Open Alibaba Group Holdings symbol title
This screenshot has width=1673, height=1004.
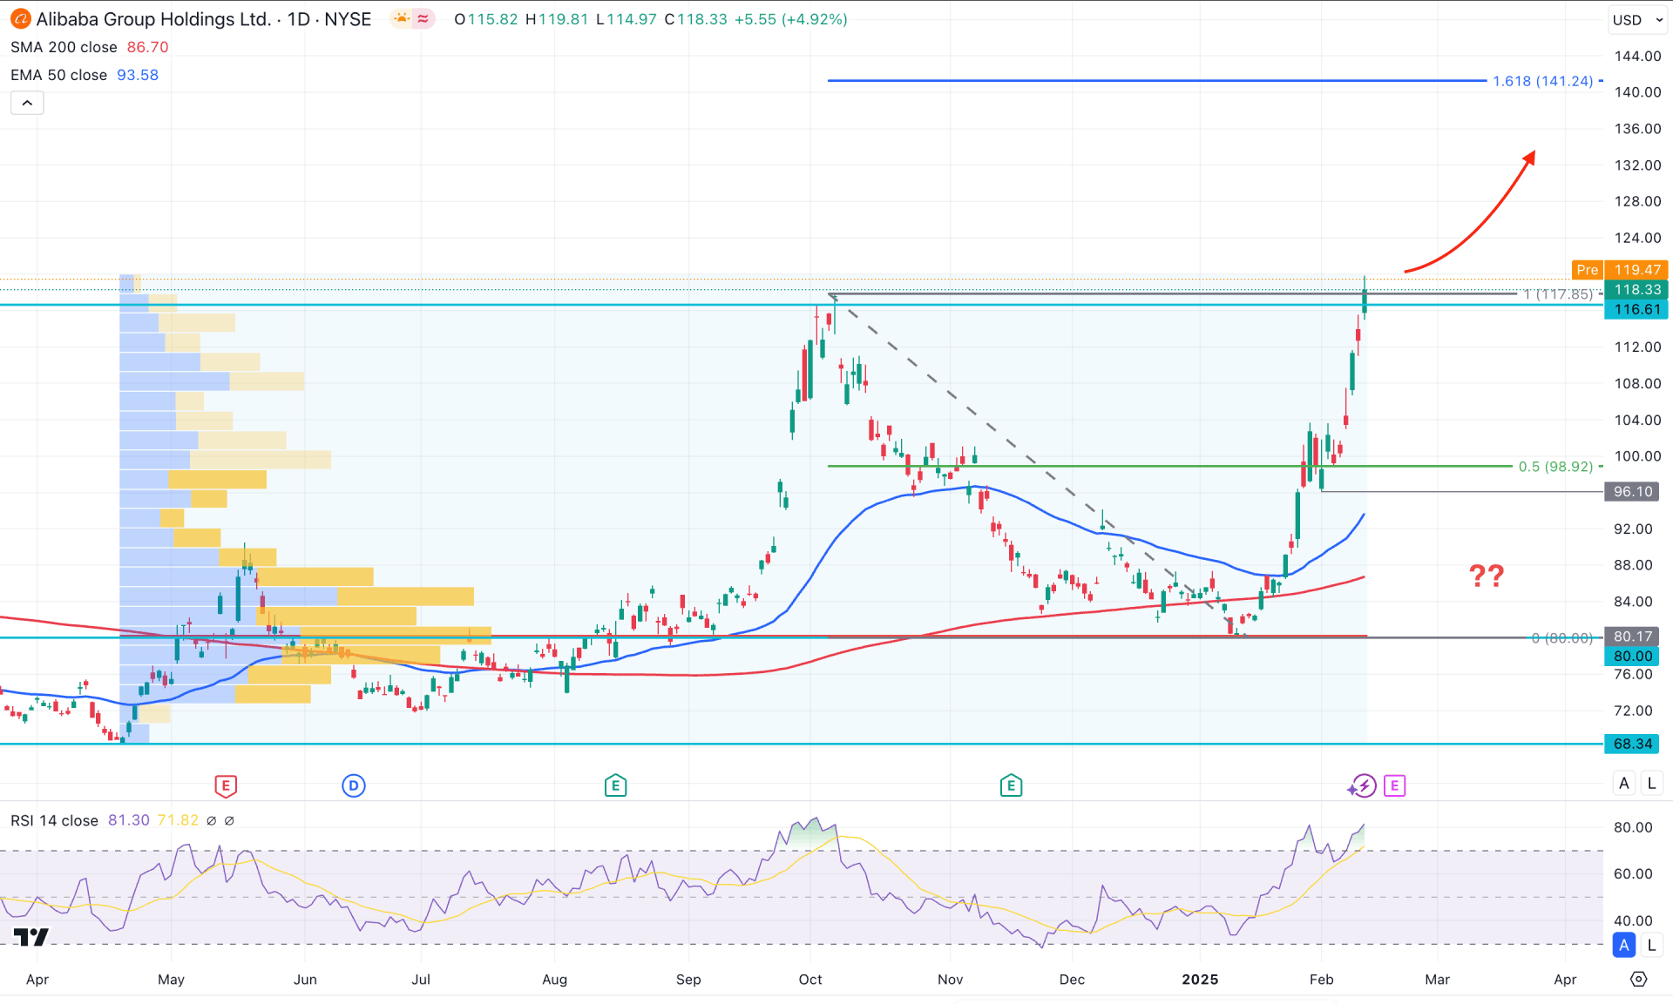204,19
